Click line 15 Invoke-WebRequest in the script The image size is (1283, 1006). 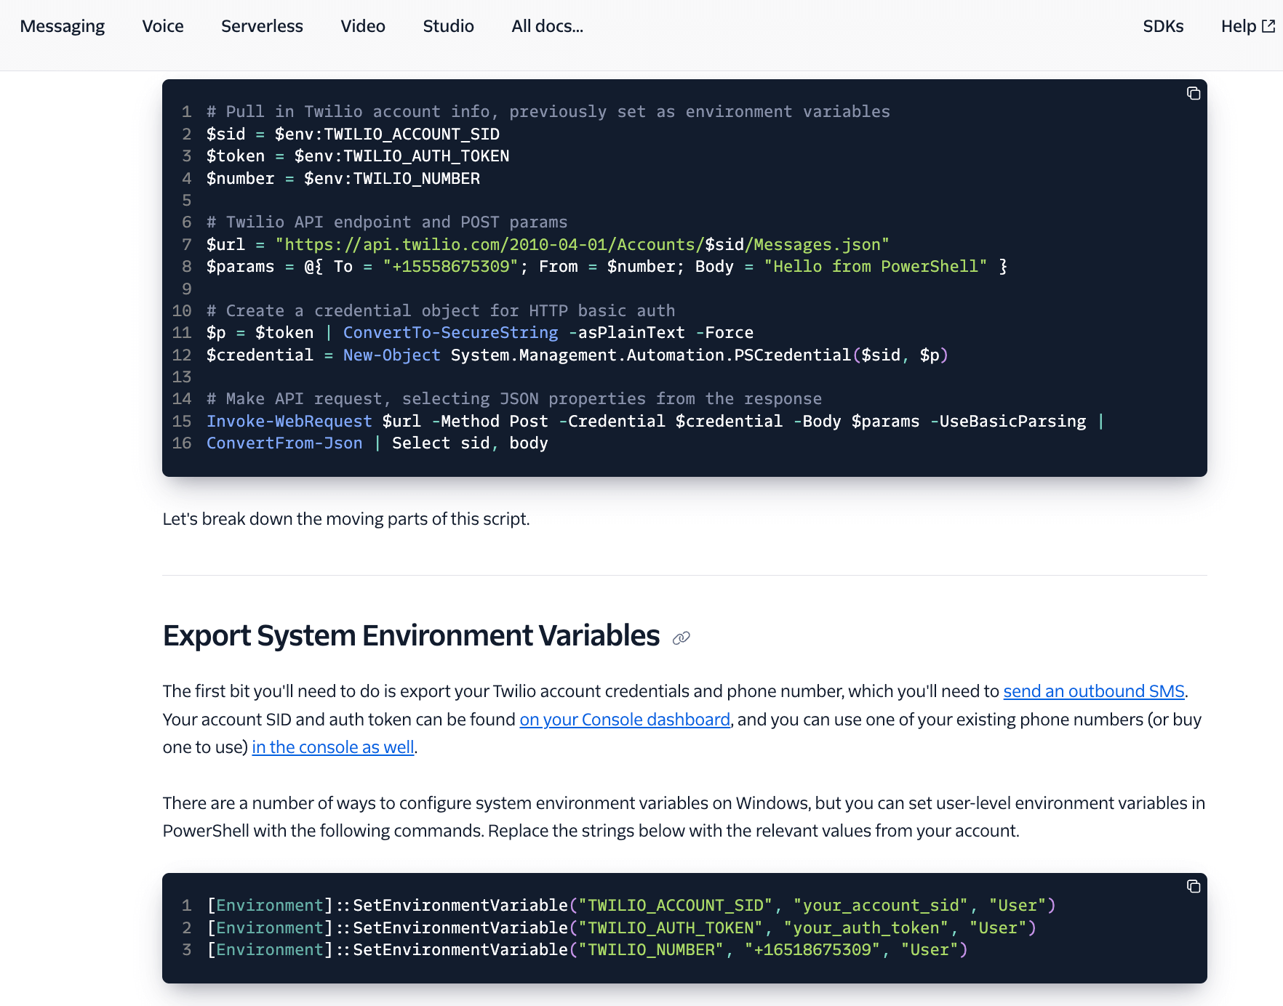tap(289, 421)
